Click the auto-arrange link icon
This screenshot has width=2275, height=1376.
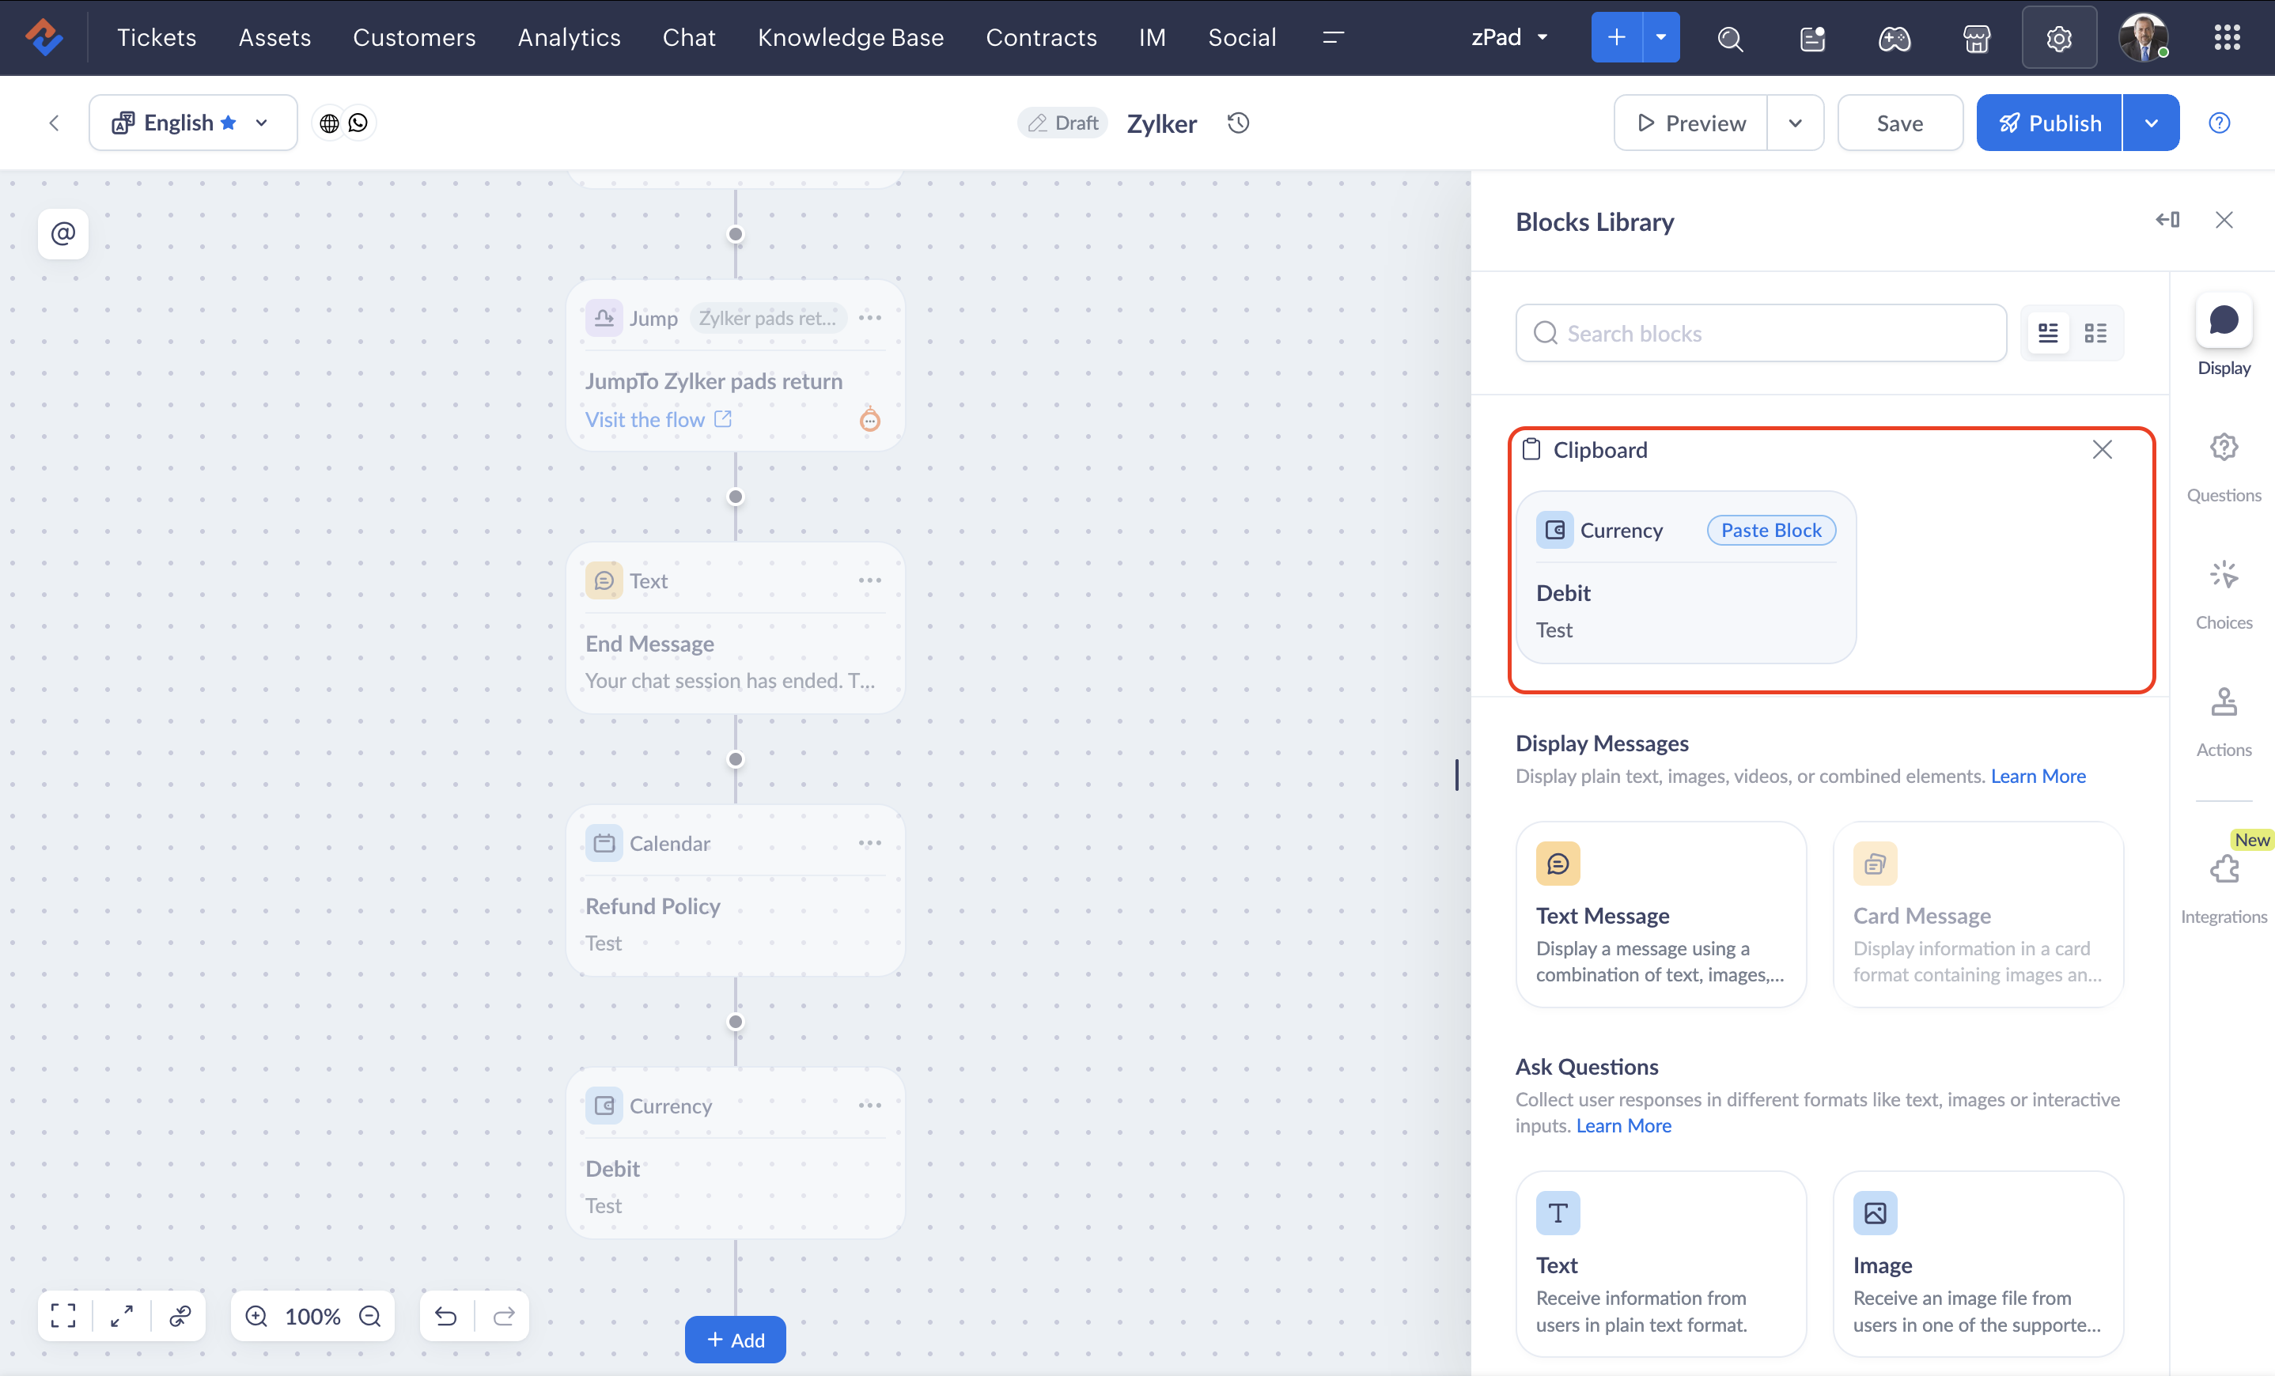coord(180,1315)
